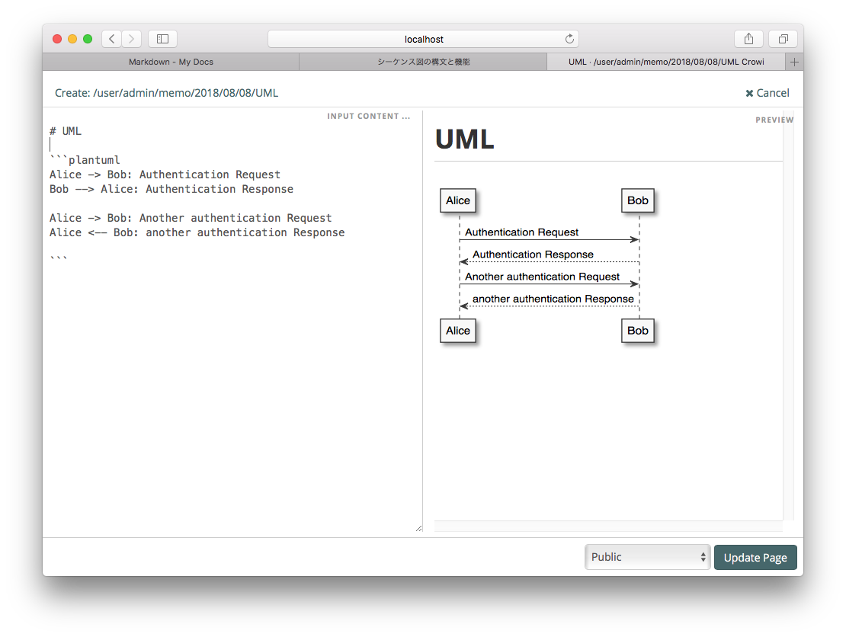Add a new tab with plus icon
The height and width of the screenshot is (637, 846).
(794, 62)
